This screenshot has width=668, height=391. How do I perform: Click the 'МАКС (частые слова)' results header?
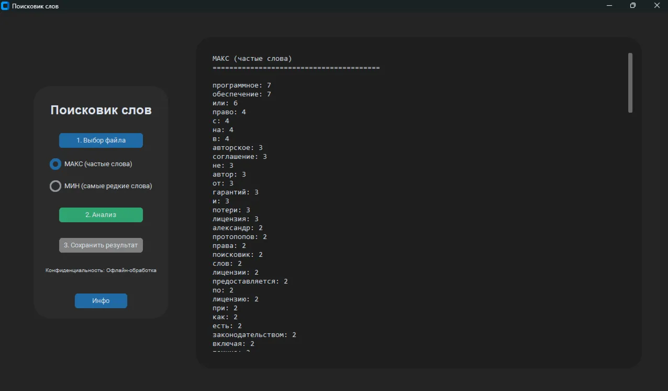click(x=252, y=59)
